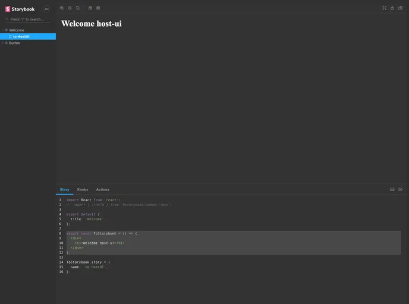This screenshot has width=409, height=304.
Task: Switch to the Knobs tab
Action: (x=83, y=189)
